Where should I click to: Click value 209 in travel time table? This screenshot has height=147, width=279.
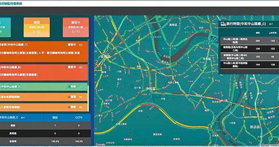258,41
